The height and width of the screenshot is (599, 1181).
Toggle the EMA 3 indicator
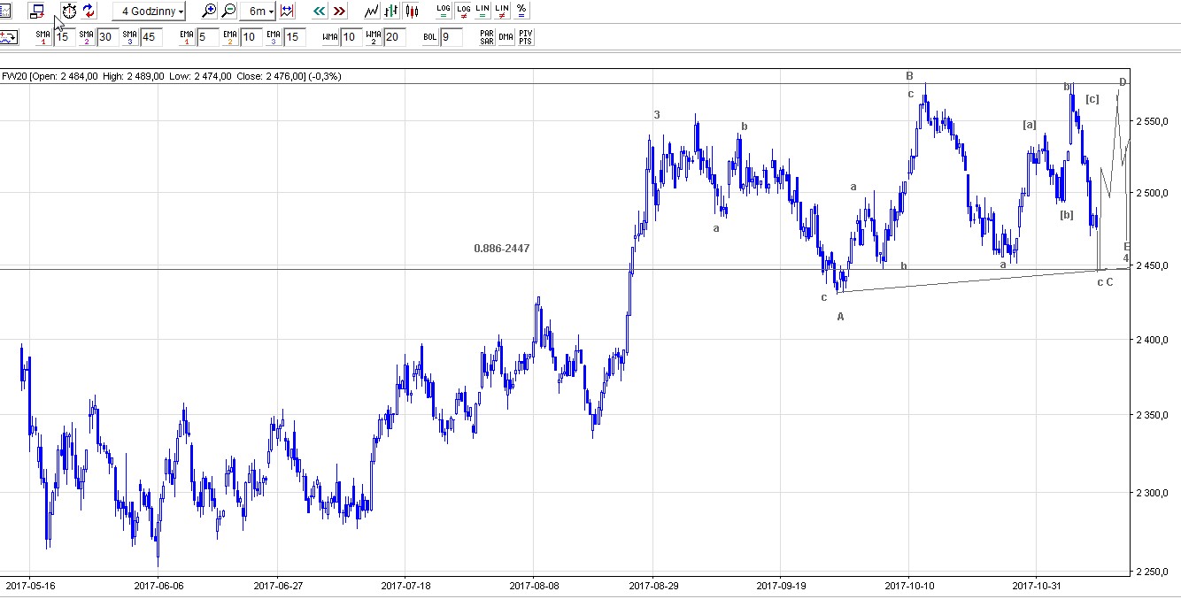pos(273,37)
